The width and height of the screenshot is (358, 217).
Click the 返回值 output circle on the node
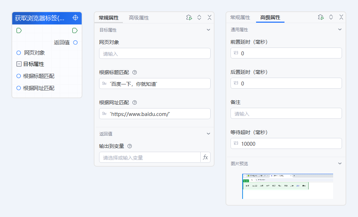75,42
